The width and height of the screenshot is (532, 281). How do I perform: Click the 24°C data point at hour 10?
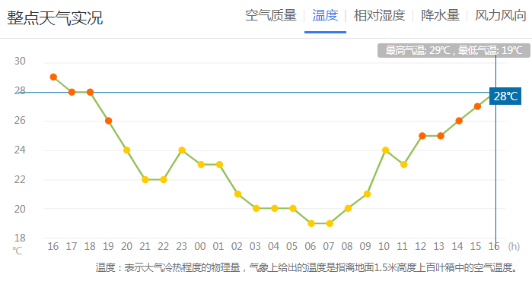pos(385,150)
